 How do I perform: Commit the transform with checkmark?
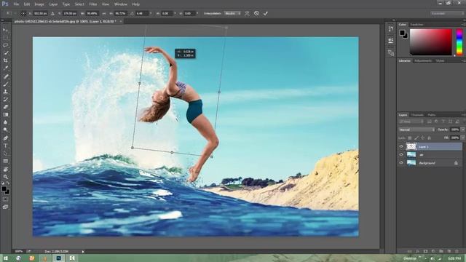pyautogui.click(x=265, y=13)
